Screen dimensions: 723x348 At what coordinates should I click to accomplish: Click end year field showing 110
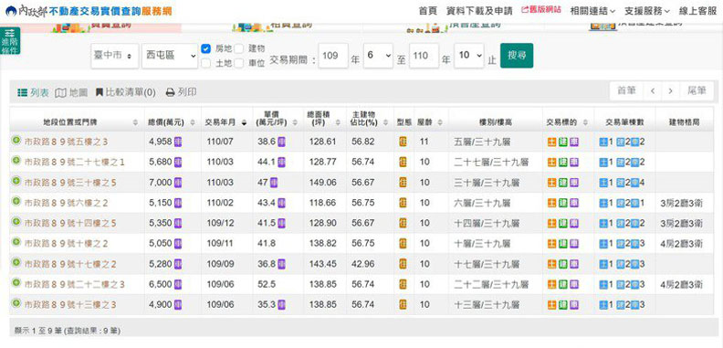pyautogui.click(x=424, y=56)
